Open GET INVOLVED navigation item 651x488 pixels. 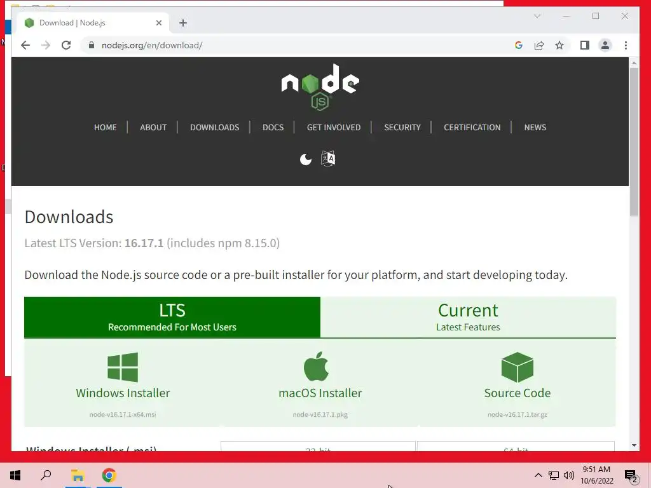(334, 127)
